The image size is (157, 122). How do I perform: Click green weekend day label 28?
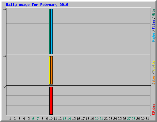[x=133, y=119]
